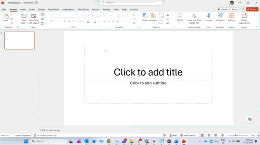The height and width of the screenshot is (145, 260).
Task: Switch to the Design tab
Action: [41, 10]
